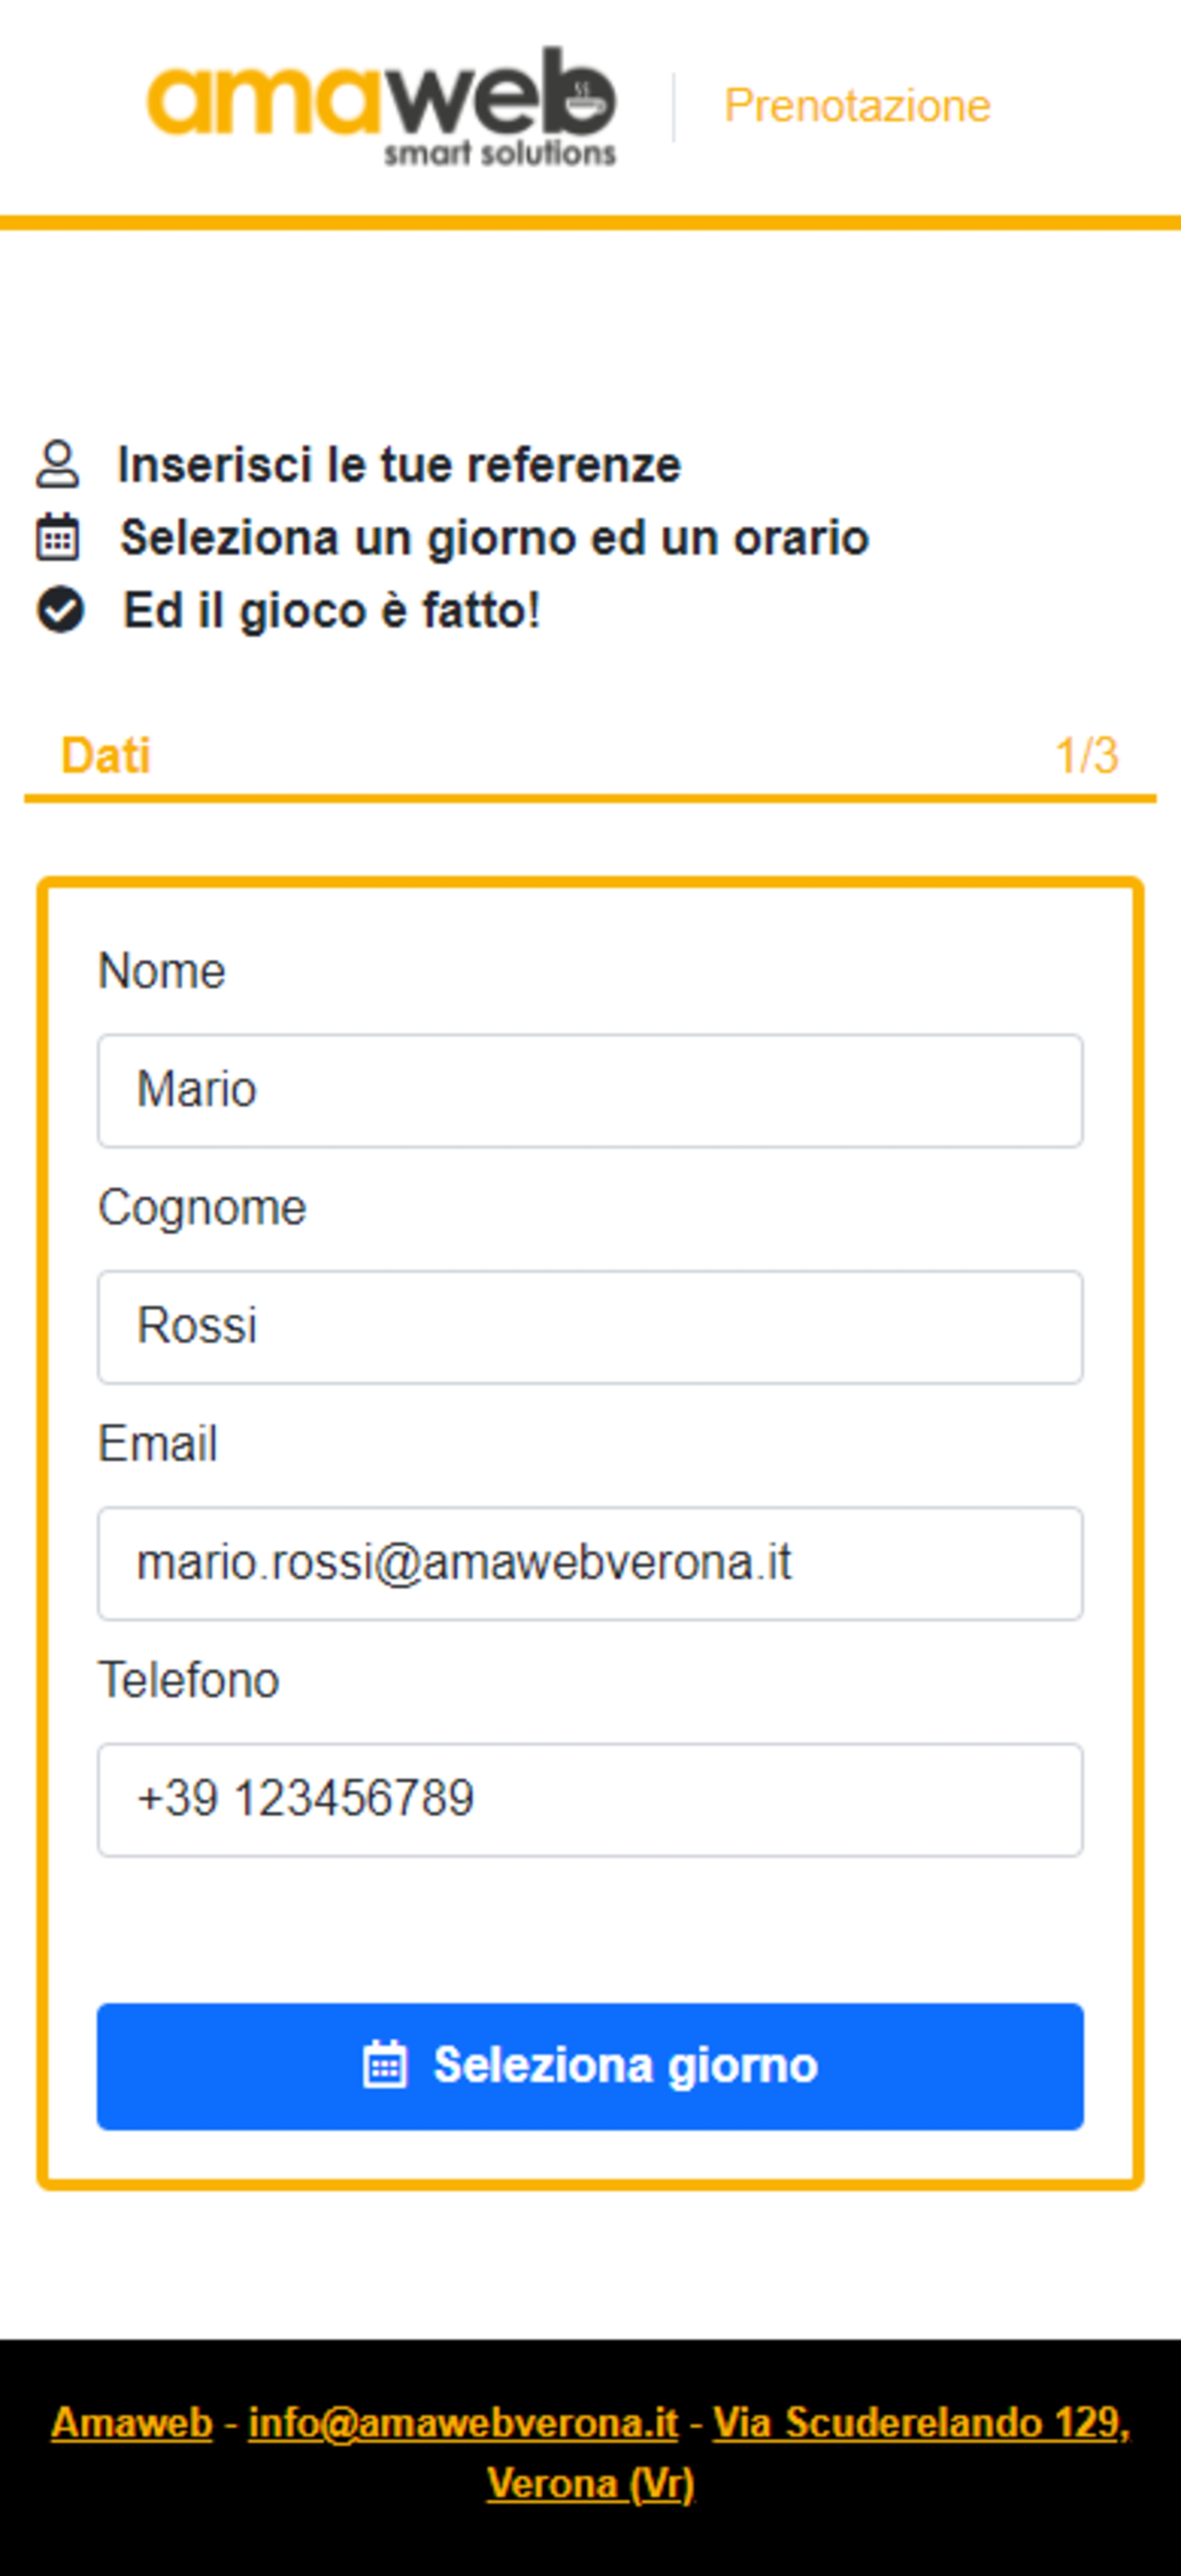Viewport: 1181px width, 2576px height.
Task: Click the calendar icon beside giorno ed orario
Action: pyautogui.click(x=58, y=538)
